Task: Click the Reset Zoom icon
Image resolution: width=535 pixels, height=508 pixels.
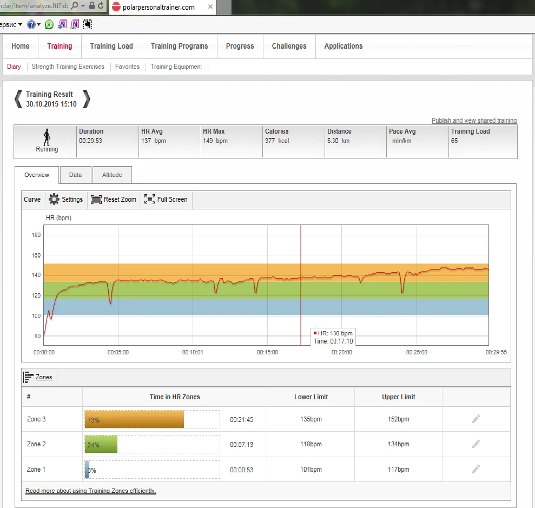Action: click(96, 200)
